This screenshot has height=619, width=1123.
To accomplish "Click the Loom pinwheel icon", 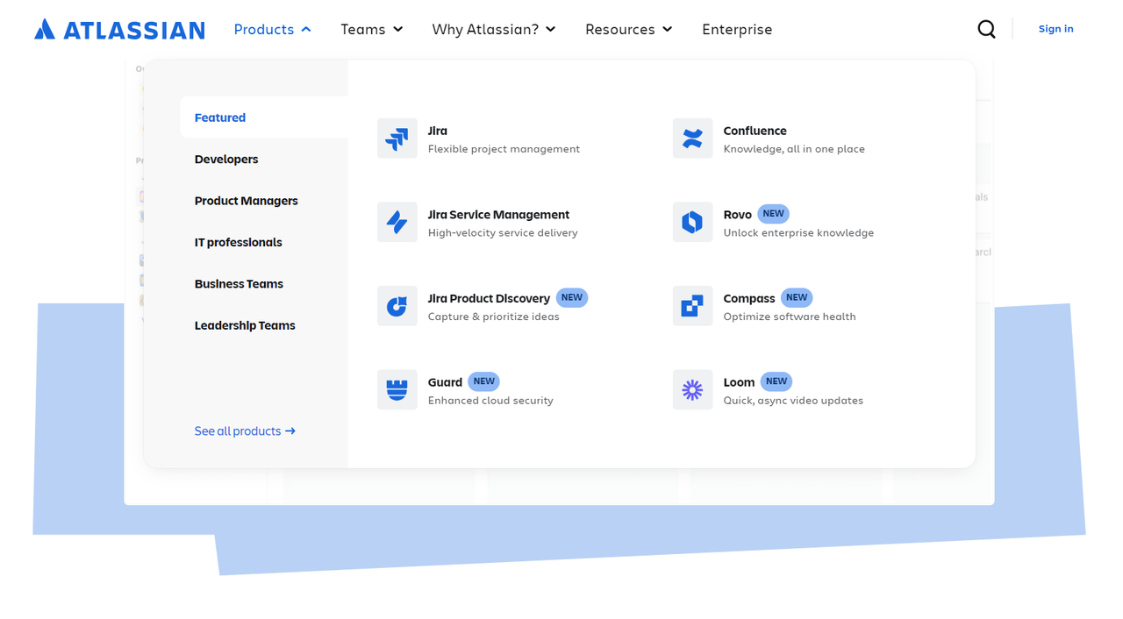I will click(692, 389).
